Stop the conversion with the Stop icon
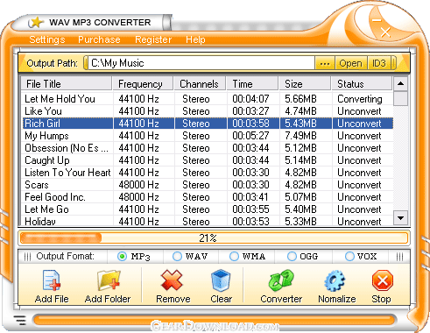Image resolution: width=430 pixels, height=333 pixels. [x=383, y=280]
